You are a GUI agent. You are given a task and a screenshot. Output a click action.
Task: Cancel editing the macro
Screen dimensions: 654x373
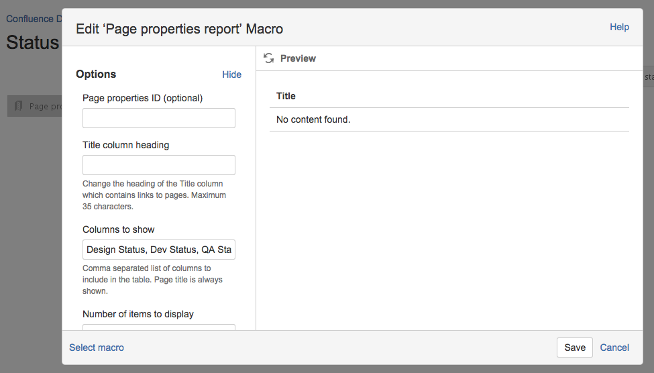click(x=614, y=348)
